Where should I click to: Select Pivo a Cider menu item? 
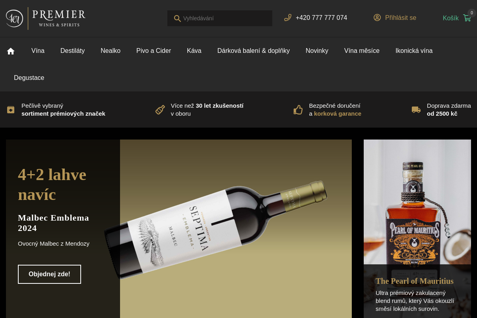(x=153, y=51)
